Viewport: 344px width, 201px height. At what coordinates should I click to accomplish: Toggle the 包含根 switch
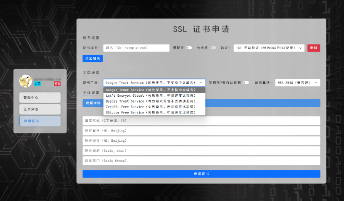(213, 48)
